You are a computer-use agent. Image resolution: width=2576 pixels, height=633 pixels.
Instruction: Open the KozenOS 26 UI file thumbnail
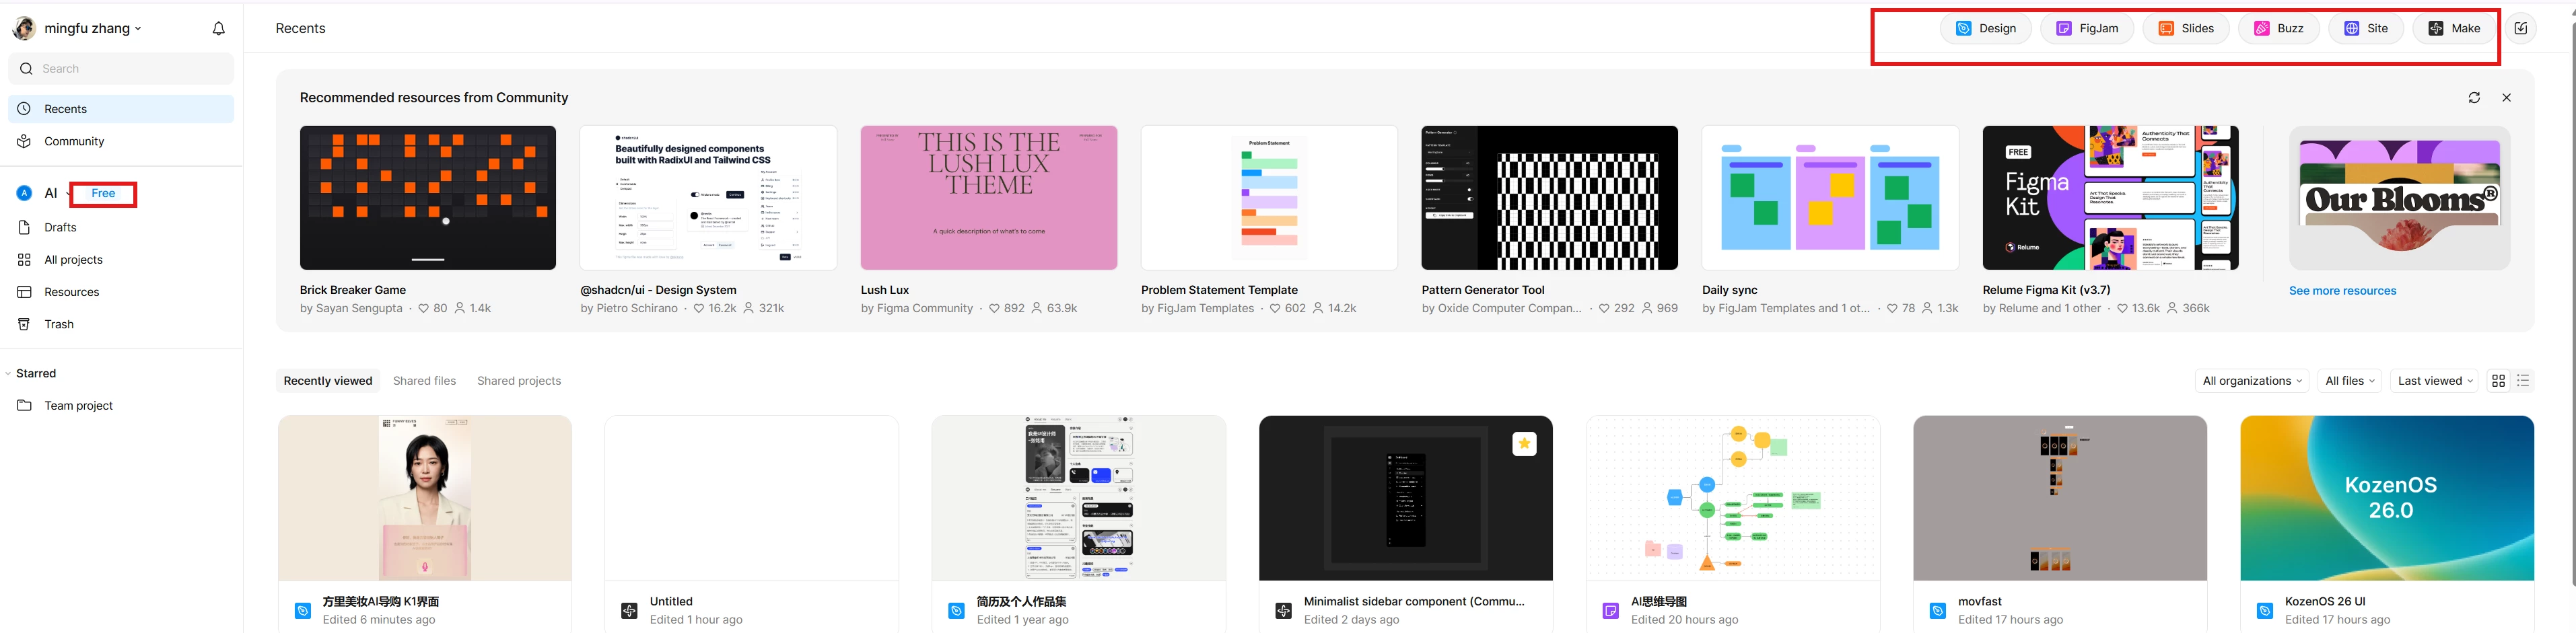click(x=2387, y=499)
